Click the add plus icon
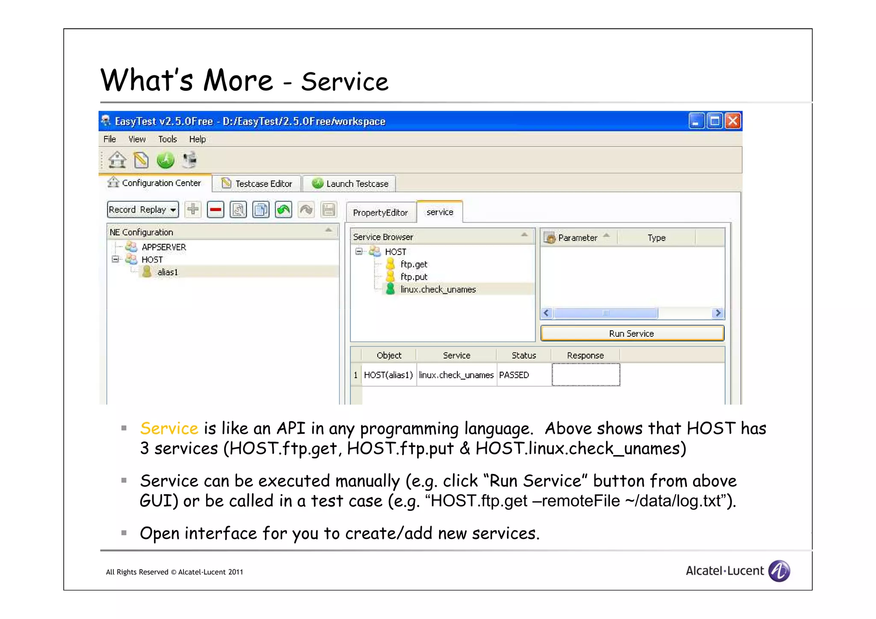This screenshot has width=876, height=619. (x=193, y=210)
